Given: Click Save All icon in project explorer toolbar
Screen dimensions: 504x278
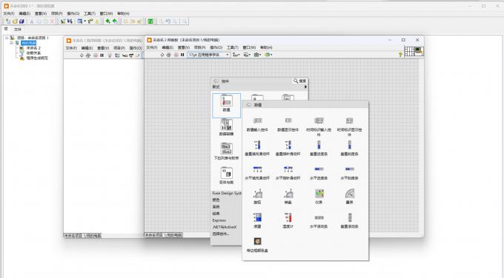Looking at the screenshot, I should point(21,21).
